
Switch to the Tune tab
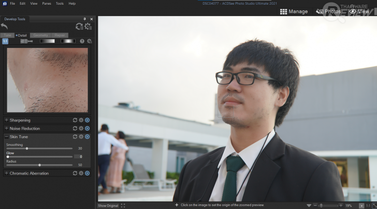click(7, 35)
